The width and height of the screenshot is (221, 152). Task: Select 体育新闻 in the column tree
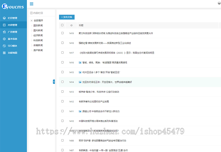coord(38,45)
